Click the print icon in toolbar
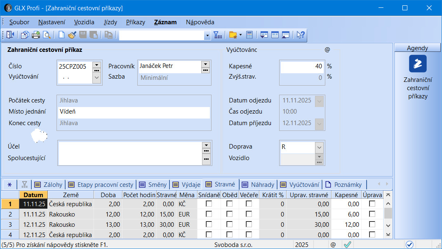Screen dimensions: 442x249 pyautogui.click(x=36, y=35)
